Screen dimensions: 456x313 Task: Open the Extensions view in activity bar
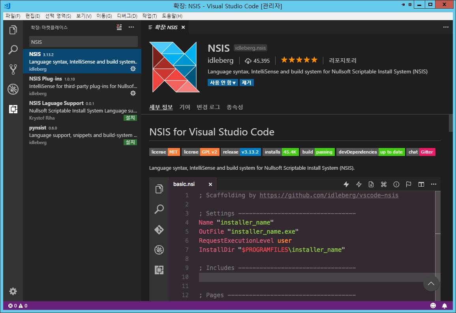[x=13, y=109]
